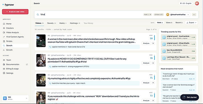Click the hook ≥ 0 filter chip

click(147, 15)
